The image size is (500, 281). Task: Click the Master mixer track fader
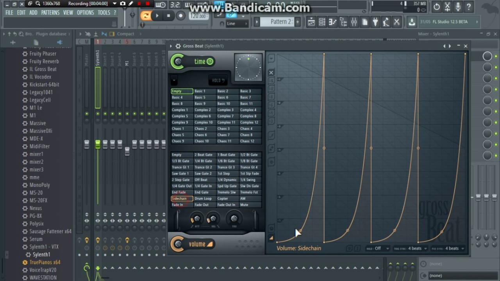click(x=87, y=144)
